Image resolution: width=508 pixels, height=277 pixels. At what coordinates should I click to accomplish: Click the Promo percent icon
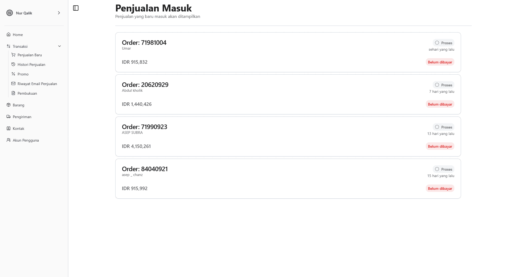click(13, 74)
